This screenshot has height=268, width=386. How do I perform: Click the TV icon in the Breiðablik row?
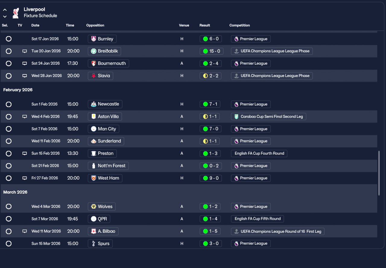pos(25,51)
